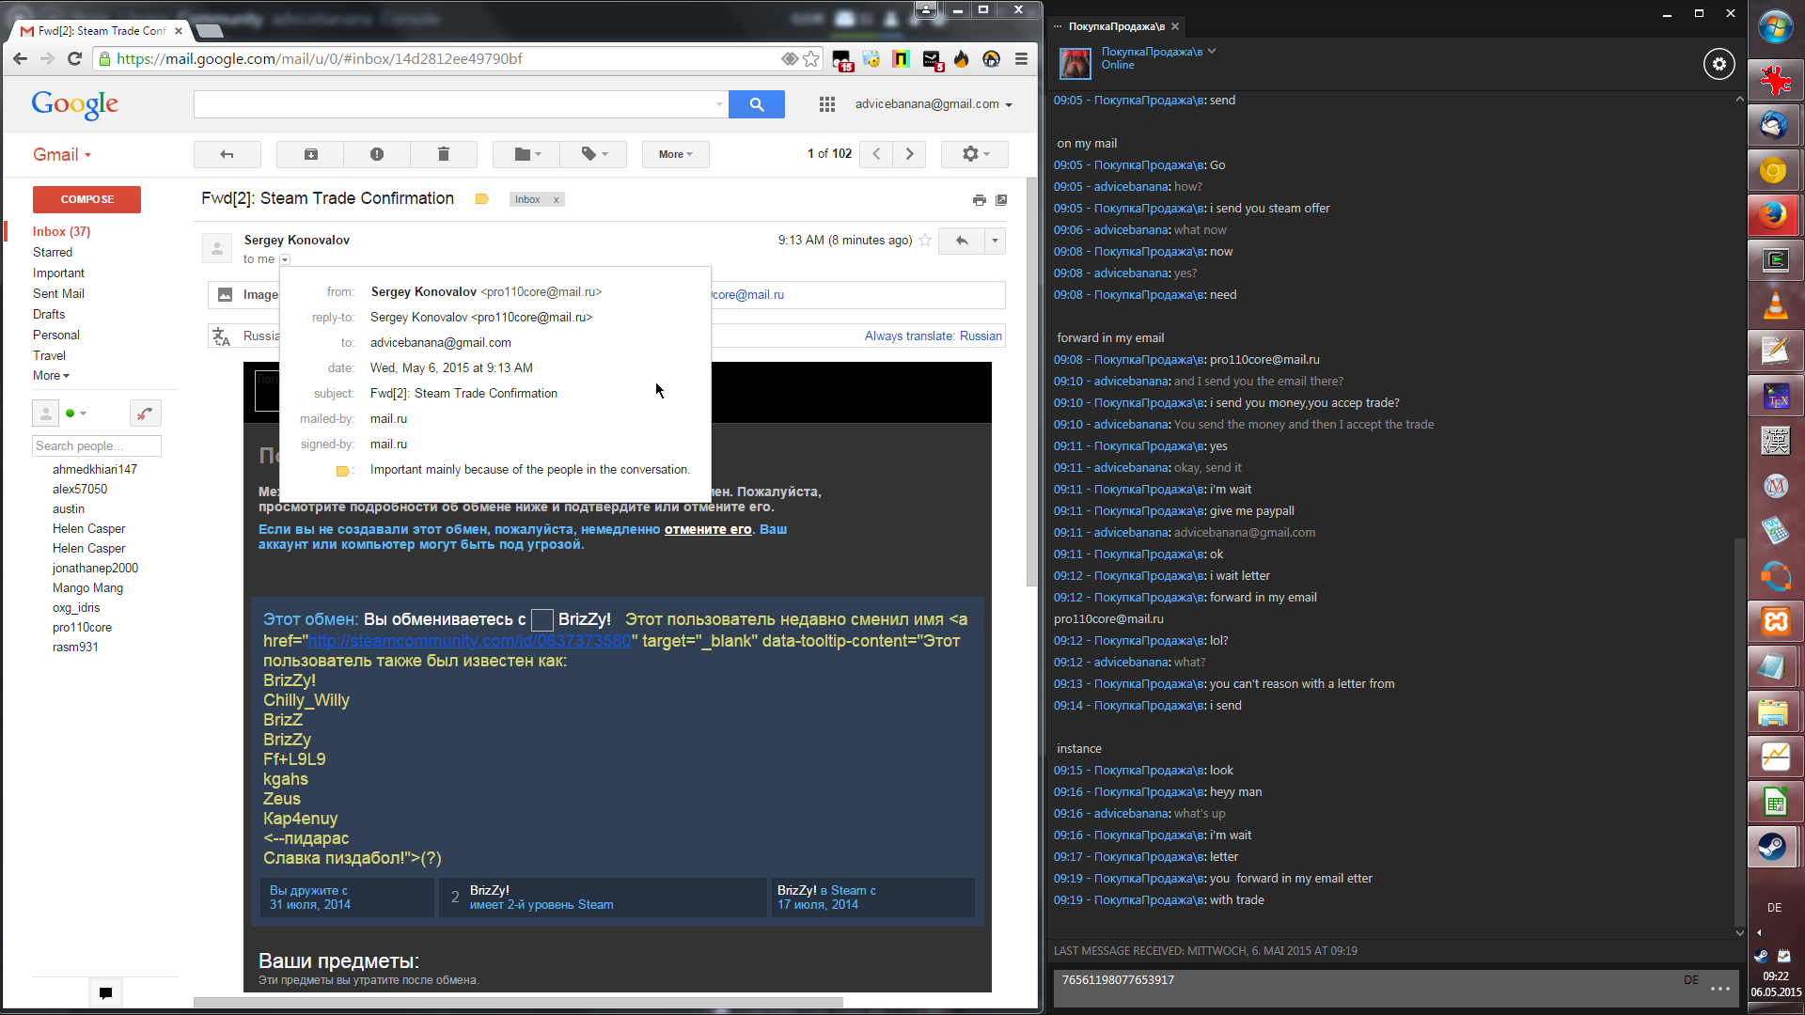The width and height of the screenshot is (1805, 1015).
Task: Delete the email with trash icon
Action: coord(443,154)
